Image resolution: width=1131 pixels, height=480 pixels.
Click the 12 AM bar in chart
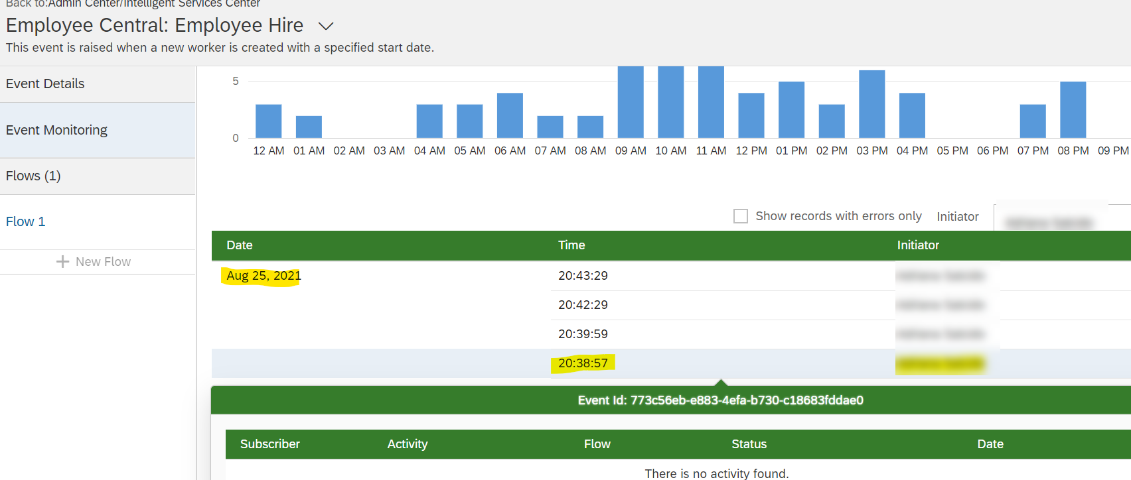[x=269, y=121]
